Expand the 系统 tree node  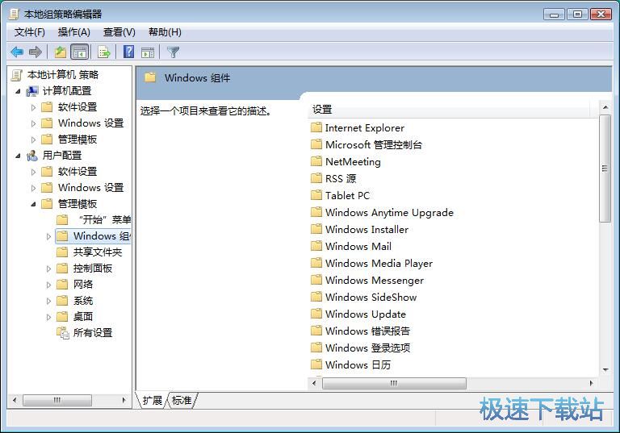click(x=48, y=301)
